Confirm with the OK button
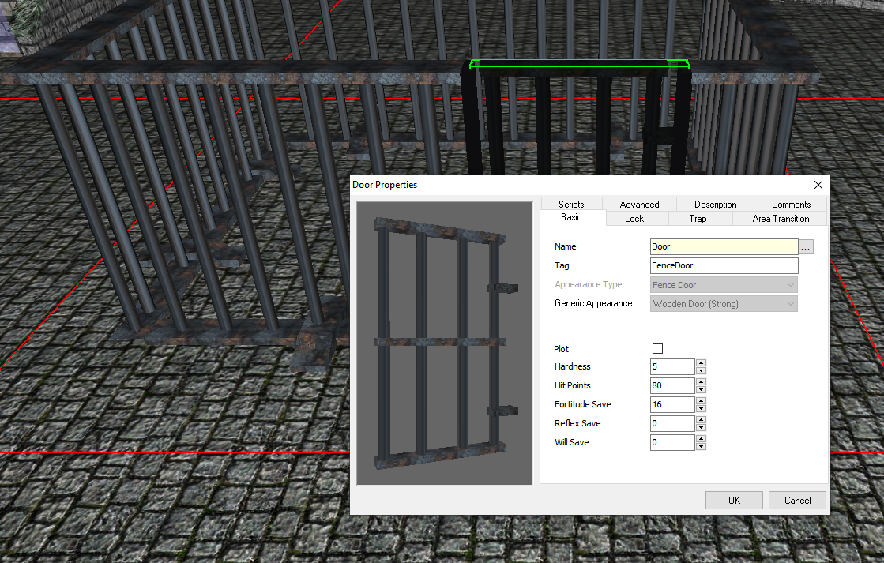This screenshot has width=884, height=563. tap(734, 501)
